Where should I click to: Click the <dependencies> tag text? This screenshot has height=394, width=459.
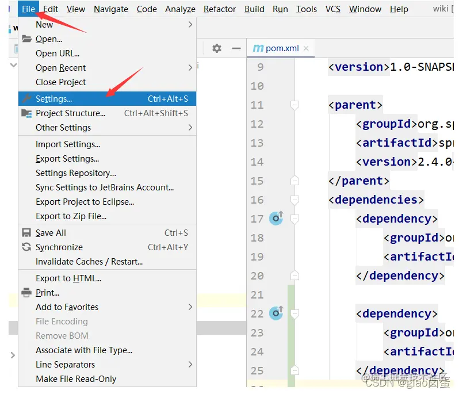click(x=376, y=200)
